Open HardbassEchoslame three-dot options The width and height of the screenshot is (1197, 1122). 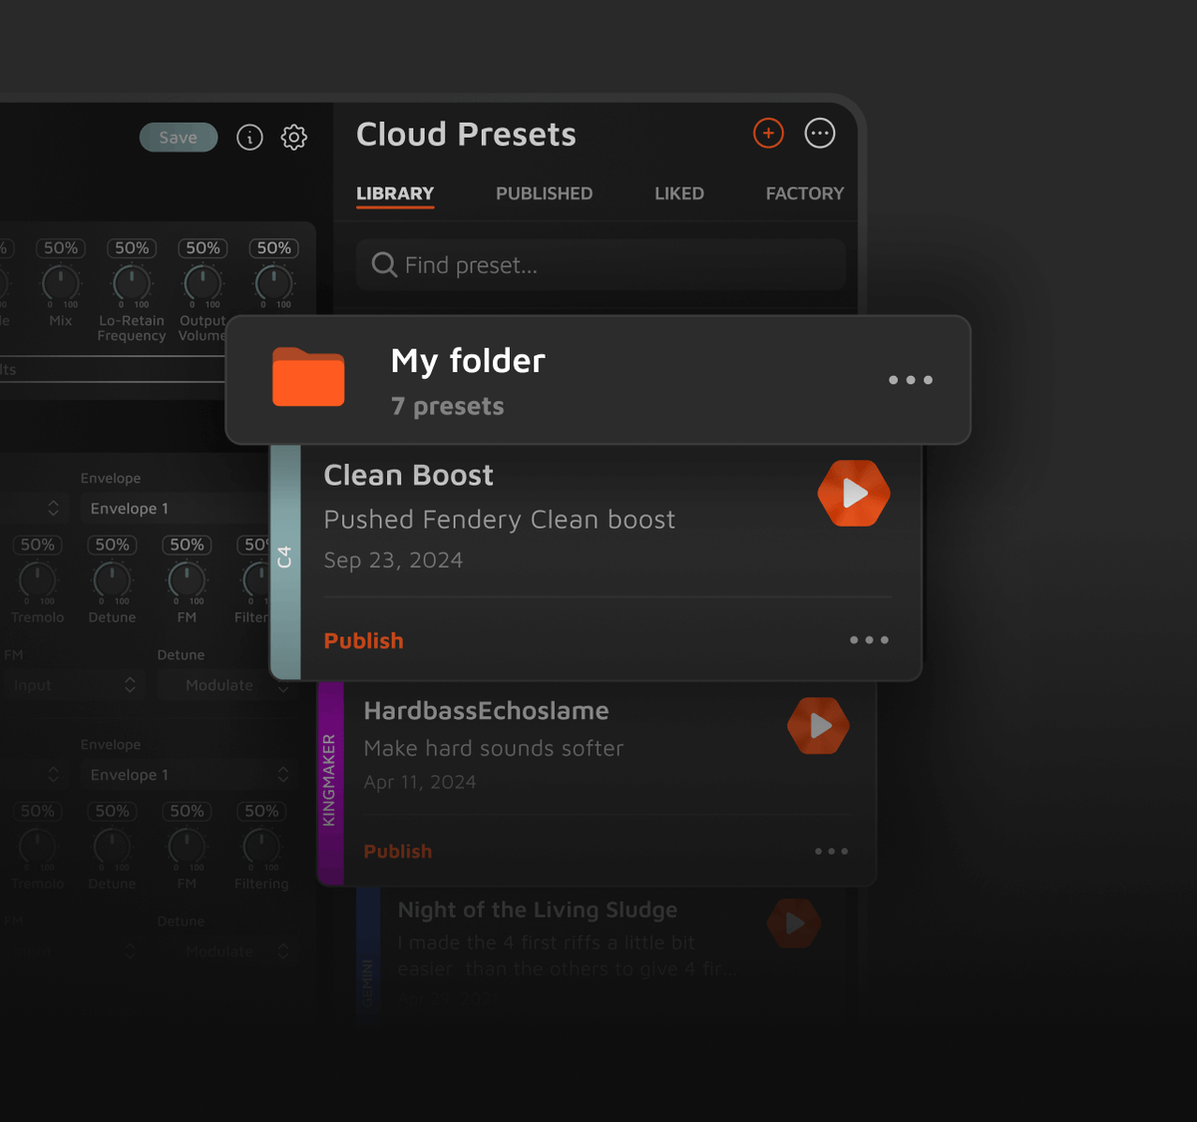tap(831, 852)
